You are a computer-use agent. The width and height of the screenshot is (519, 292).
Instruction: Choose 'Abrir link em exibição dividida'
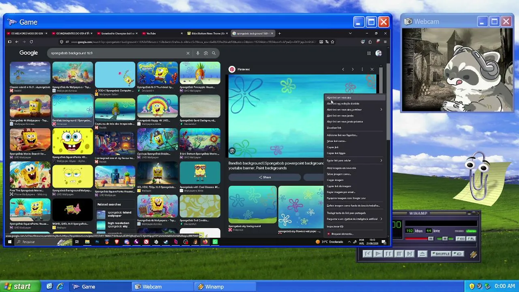pyautogui.click(x=354, y=103)
